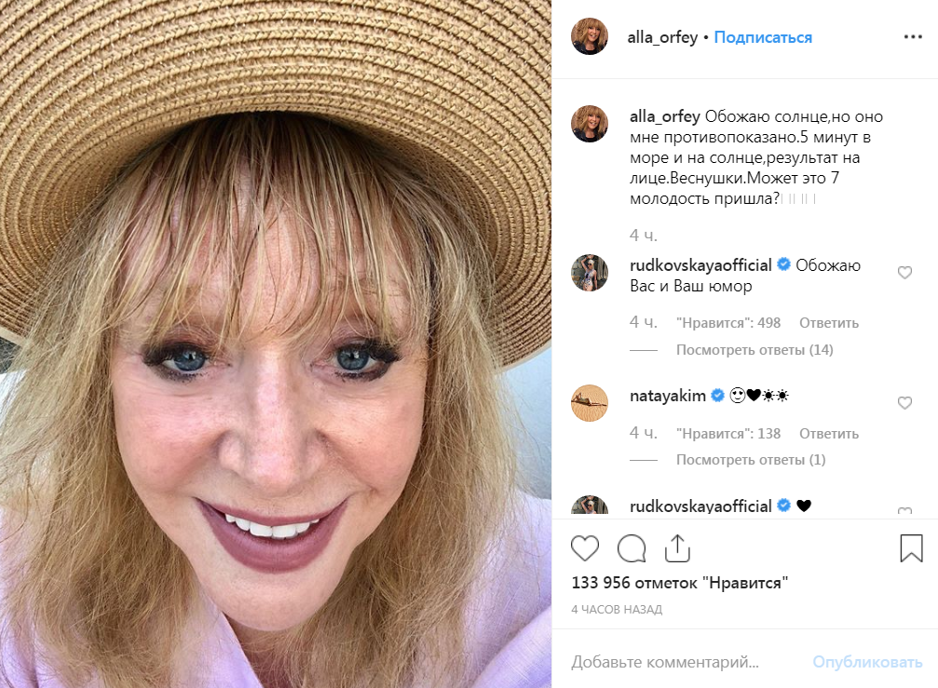Image resolution: width=938 pixels, height=688 pixels.
Task: Save the post with the bookmark icon
Action: click(911, 548)
